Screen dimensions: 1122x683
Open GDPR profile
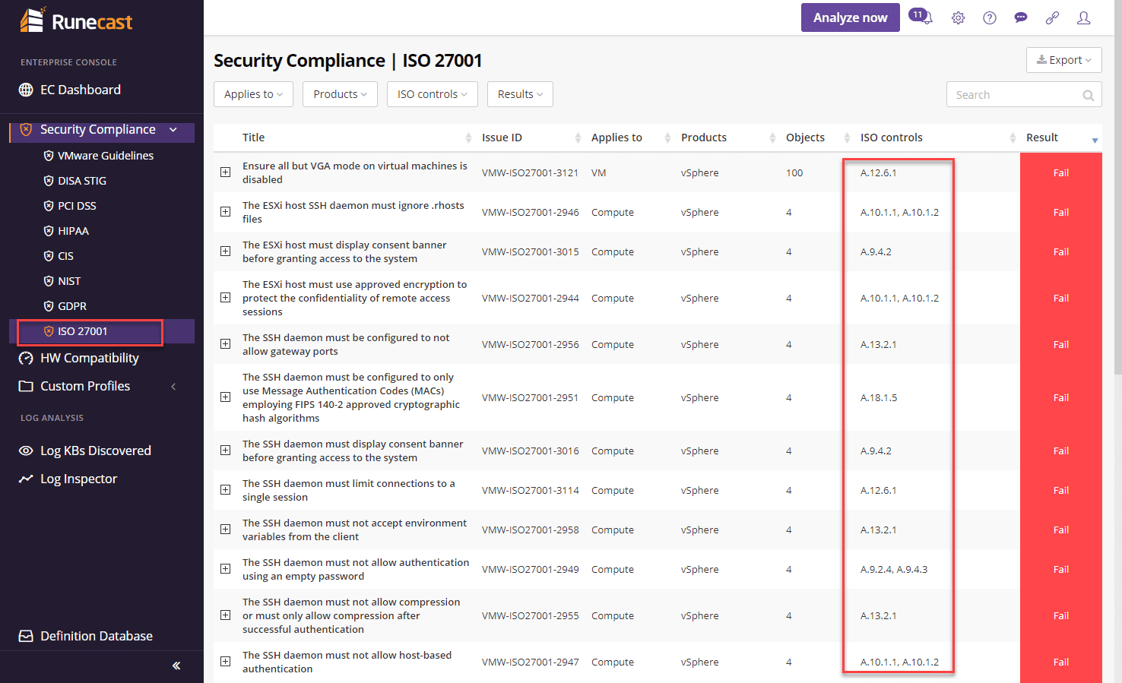pyautogui.click(x=72, y=306)
